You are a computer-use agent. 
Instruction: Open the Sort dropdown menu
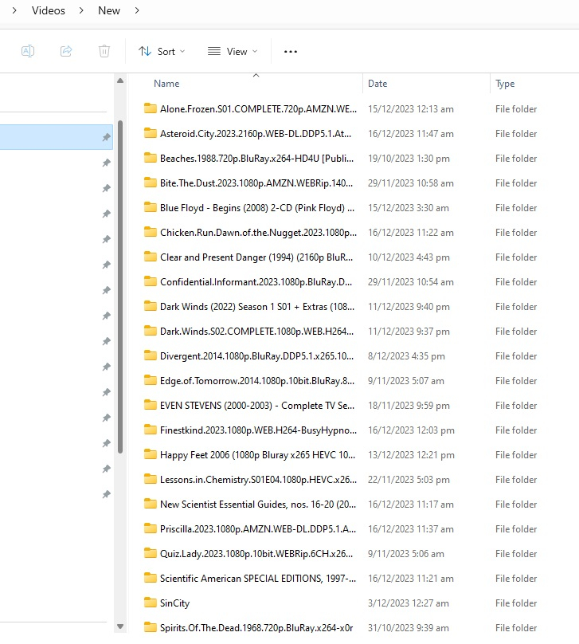[x=162, y=51]
